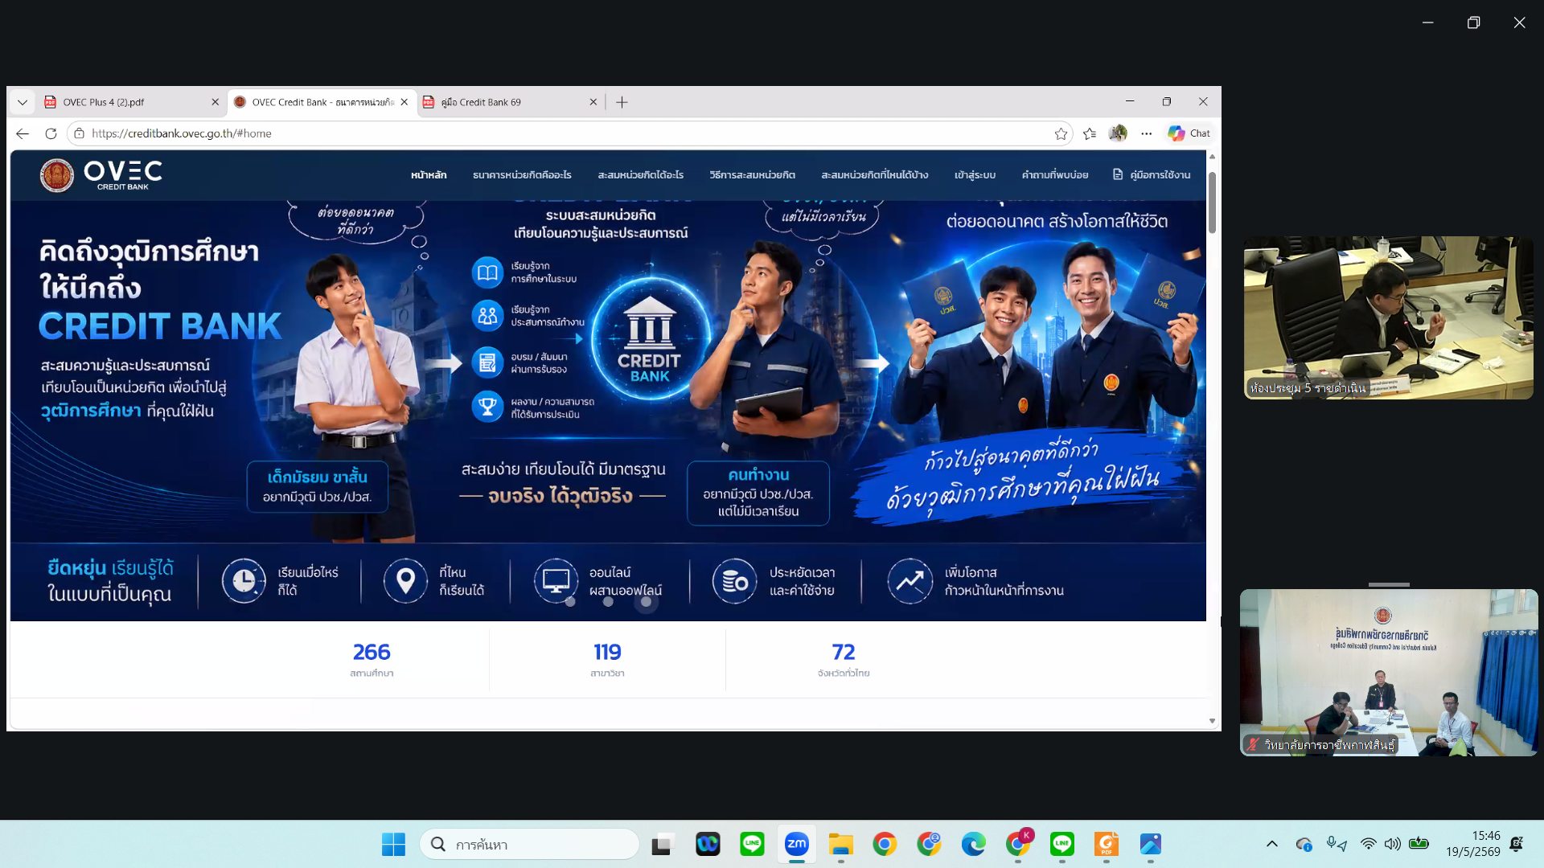Viewport: 1544px width, 868px height.
Task: Click the scroll down arrow of the webpage
Action: point(1212,721)
